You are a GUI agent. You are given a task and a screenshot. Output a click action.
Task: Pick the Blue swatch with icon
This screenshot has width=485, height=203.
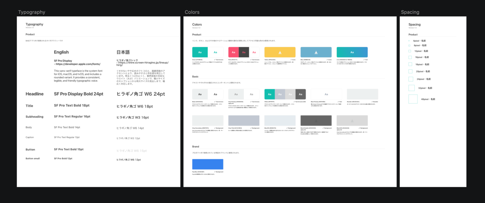316,52
